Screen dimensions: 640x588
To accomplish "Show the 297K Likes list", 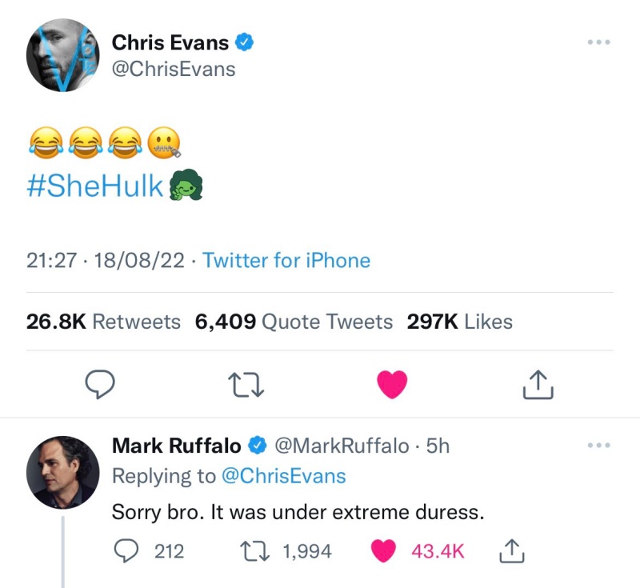I will click(x=459, y=322).
